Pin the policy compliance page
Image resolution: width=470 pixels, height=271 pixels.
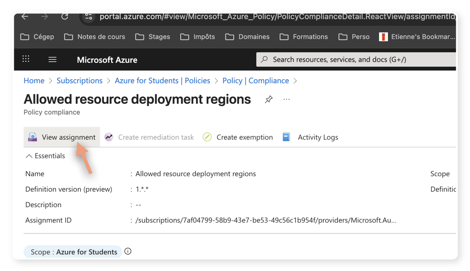click(x=269, y=99)
